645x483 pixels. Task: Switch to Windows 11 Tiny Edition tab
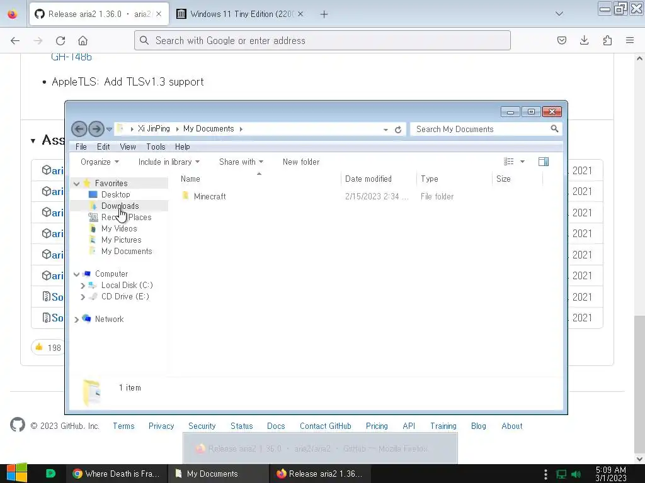241,14
